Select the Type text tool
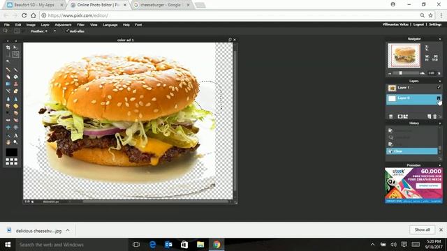Viewport: 447px width, 251px height. pos(15,135)
